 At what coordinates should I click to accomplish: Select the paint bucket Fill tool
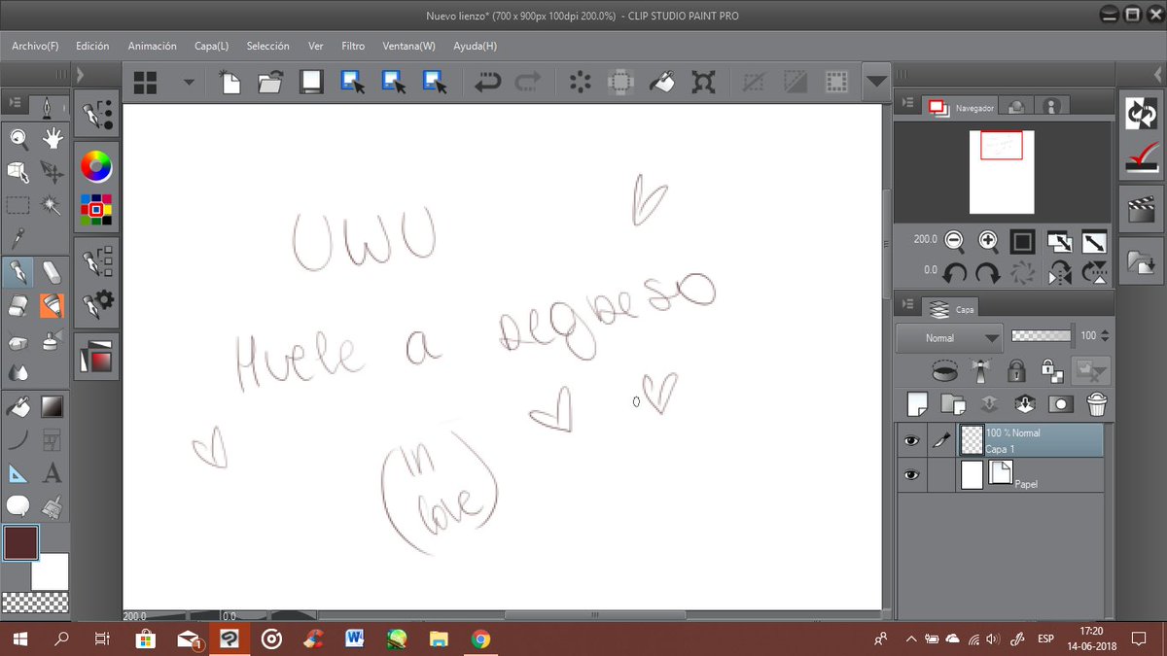pos(18,406)
